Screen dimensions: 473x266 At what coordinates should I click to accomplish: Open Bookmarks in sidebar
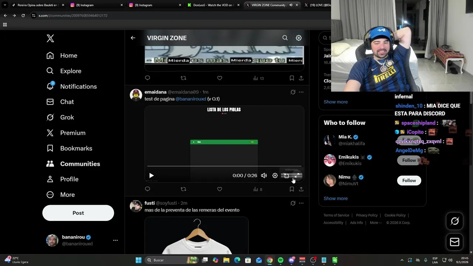[69, 148]
